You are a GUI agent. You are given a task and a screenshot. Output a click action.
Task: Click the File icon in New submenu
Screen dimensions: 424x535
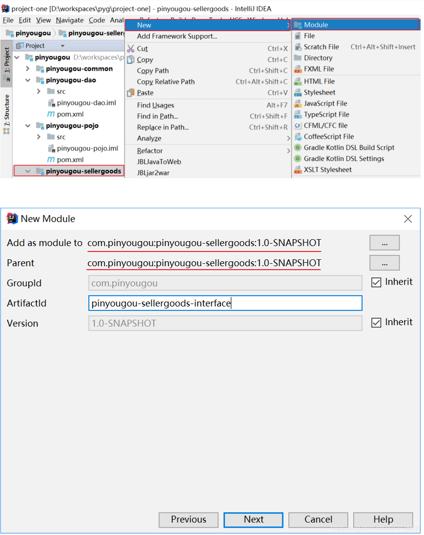click(298, 36)
